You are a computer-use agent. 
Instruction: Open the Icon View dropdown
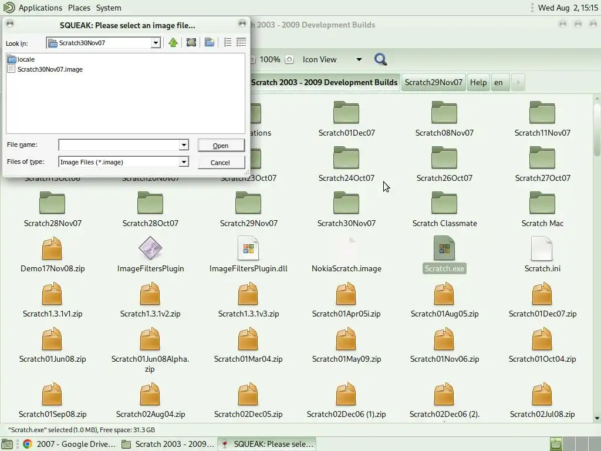(x=332, y=59)
